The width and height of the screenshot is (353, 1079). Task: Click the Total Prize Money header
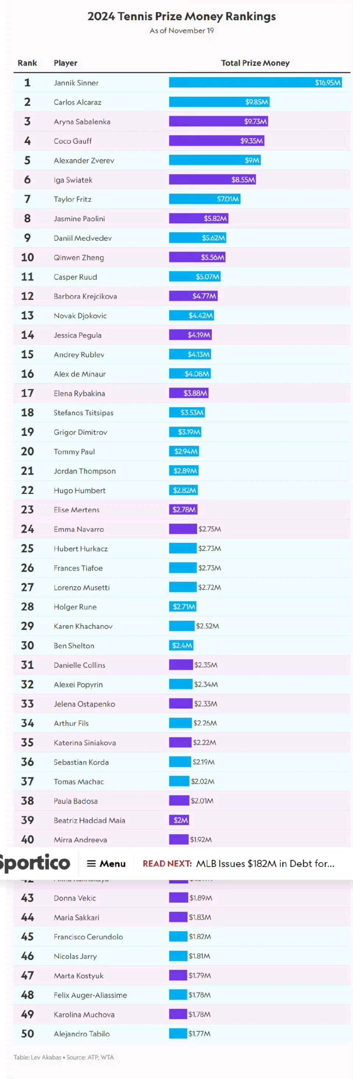pyautogui.click(x=255, y=63)
